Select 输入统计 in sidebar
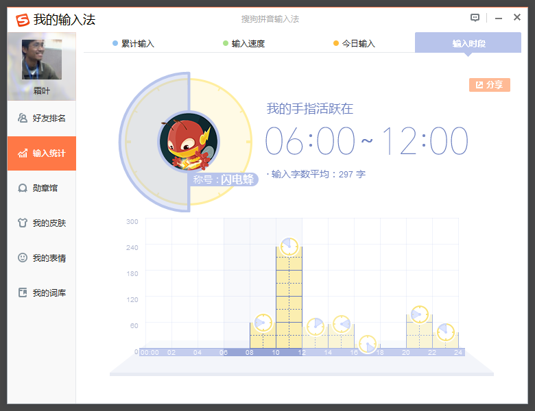This screenshot has height=411, width=535. [x=42, y=153]
